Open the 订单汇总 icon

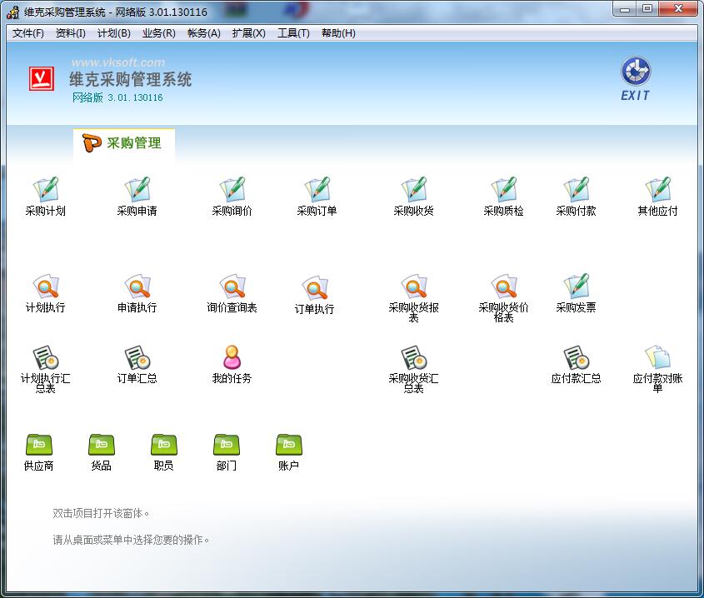[x=137, y=357]
